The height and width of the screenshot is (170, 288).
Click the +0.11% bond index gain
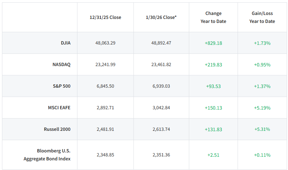point(262,155)
